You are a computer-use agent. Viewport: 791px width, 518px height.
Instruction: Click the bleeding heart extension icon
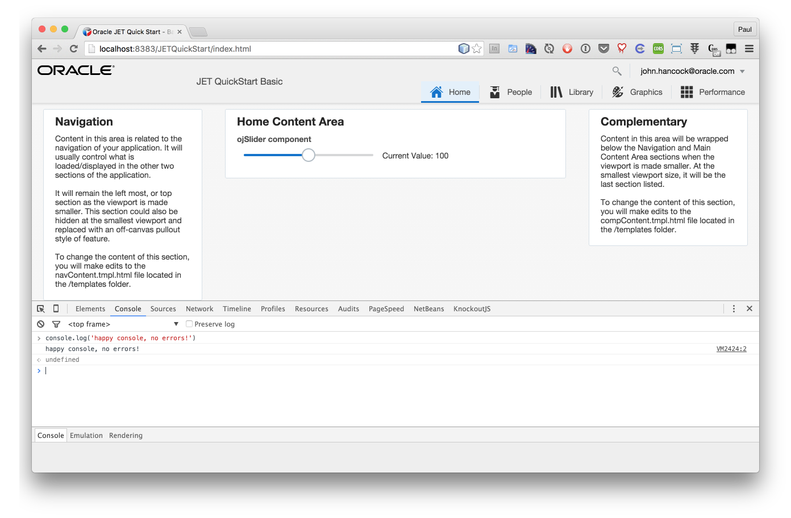point(622,49)
